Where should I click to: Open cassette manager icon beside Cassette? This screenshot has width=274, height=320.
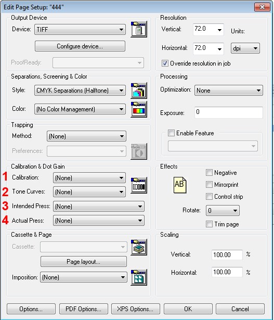[139, 247]
